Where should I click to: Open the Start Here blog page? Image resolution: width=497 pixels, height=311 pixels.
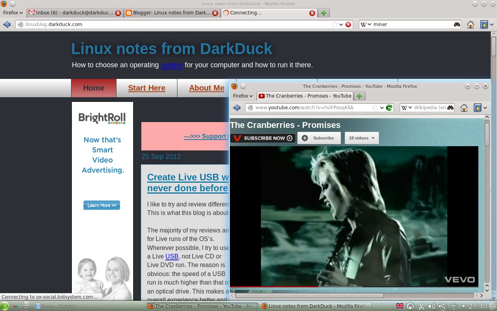click(147, 88)
